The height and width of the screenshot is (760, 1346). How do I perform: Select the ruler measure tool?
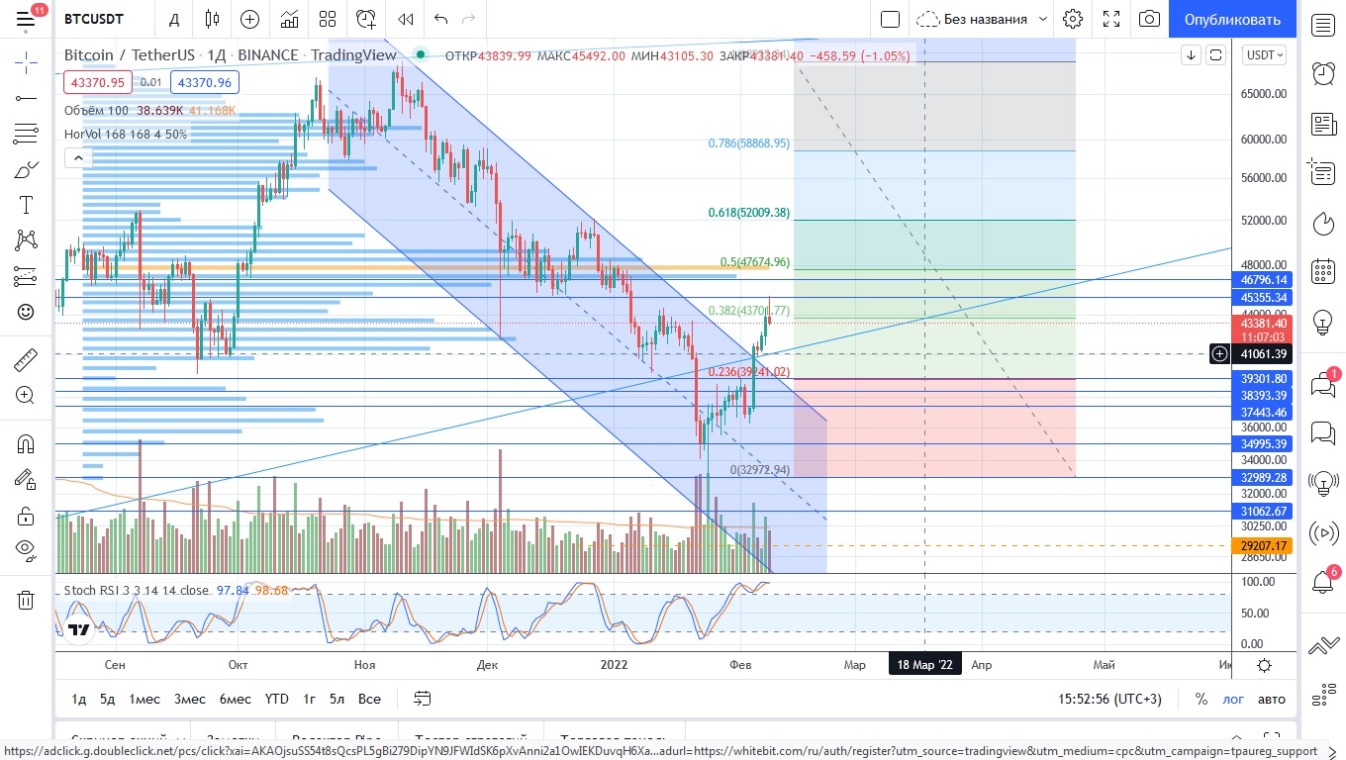coord(26,359)
